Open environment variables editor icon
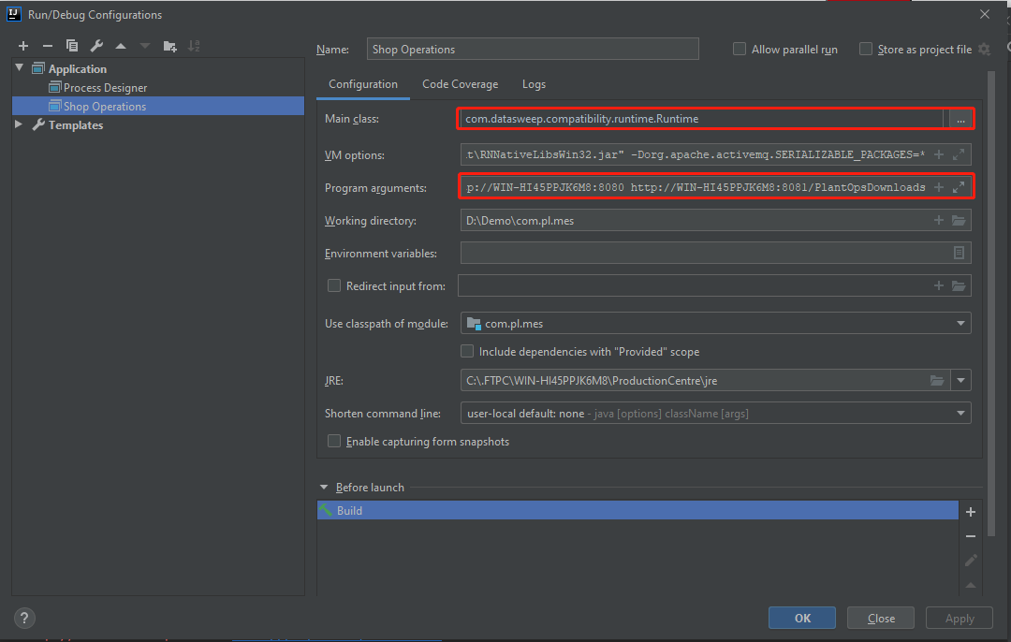 (959, 253)
